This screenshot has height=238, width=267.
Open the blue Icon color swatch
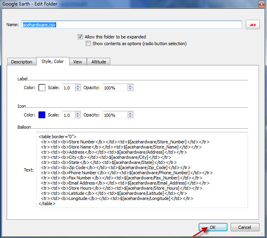click(42, 115)
